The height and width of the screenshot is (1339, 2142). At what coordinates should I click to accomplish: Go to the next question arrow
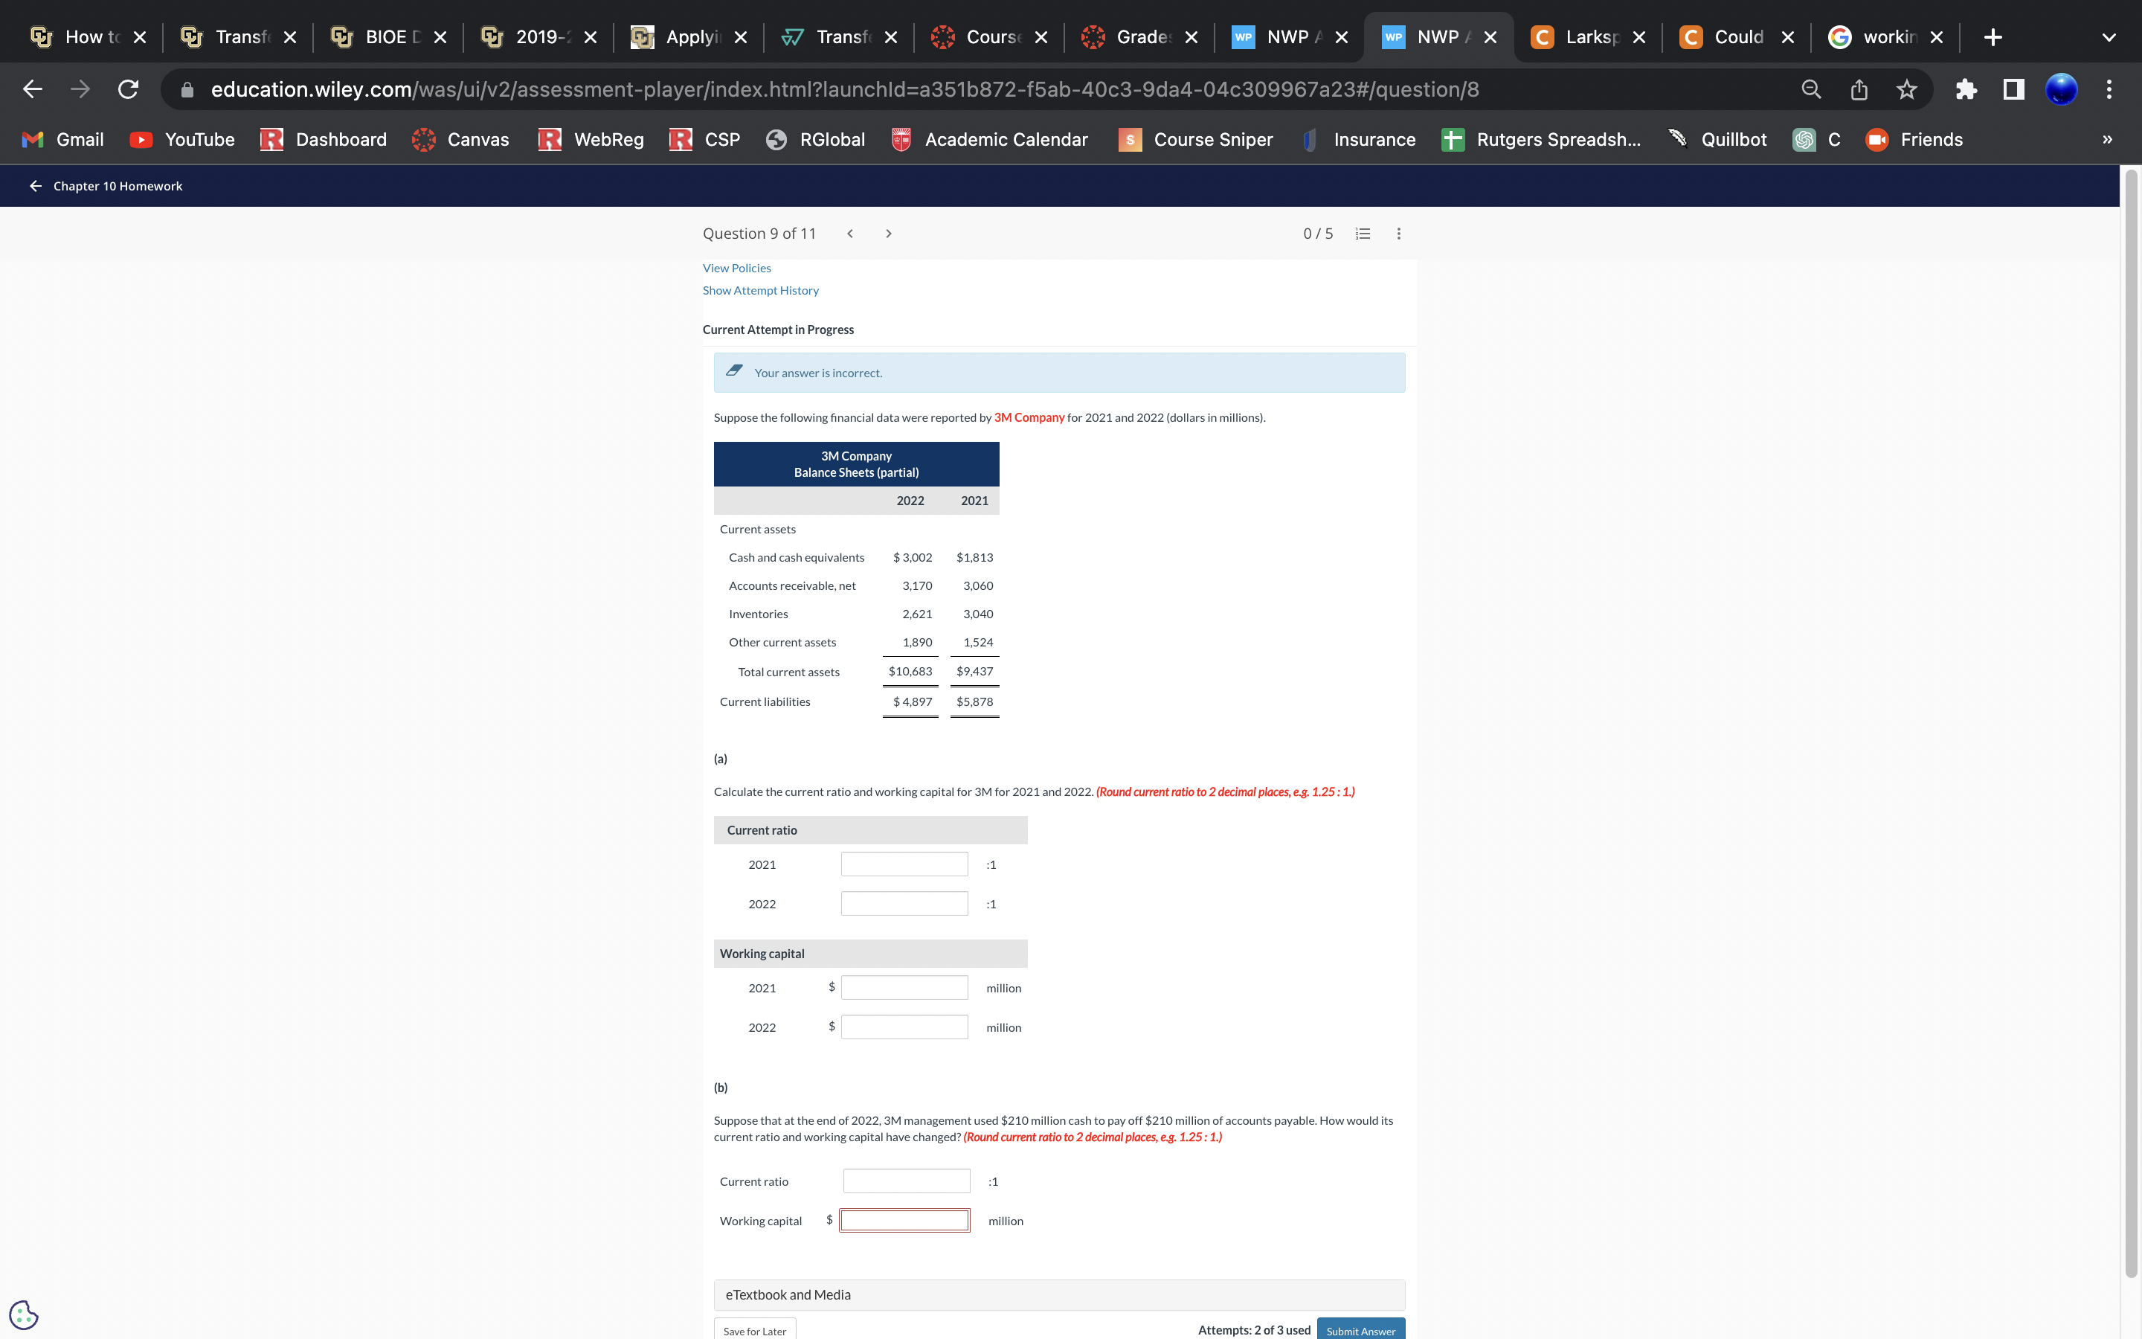point(889,234)
